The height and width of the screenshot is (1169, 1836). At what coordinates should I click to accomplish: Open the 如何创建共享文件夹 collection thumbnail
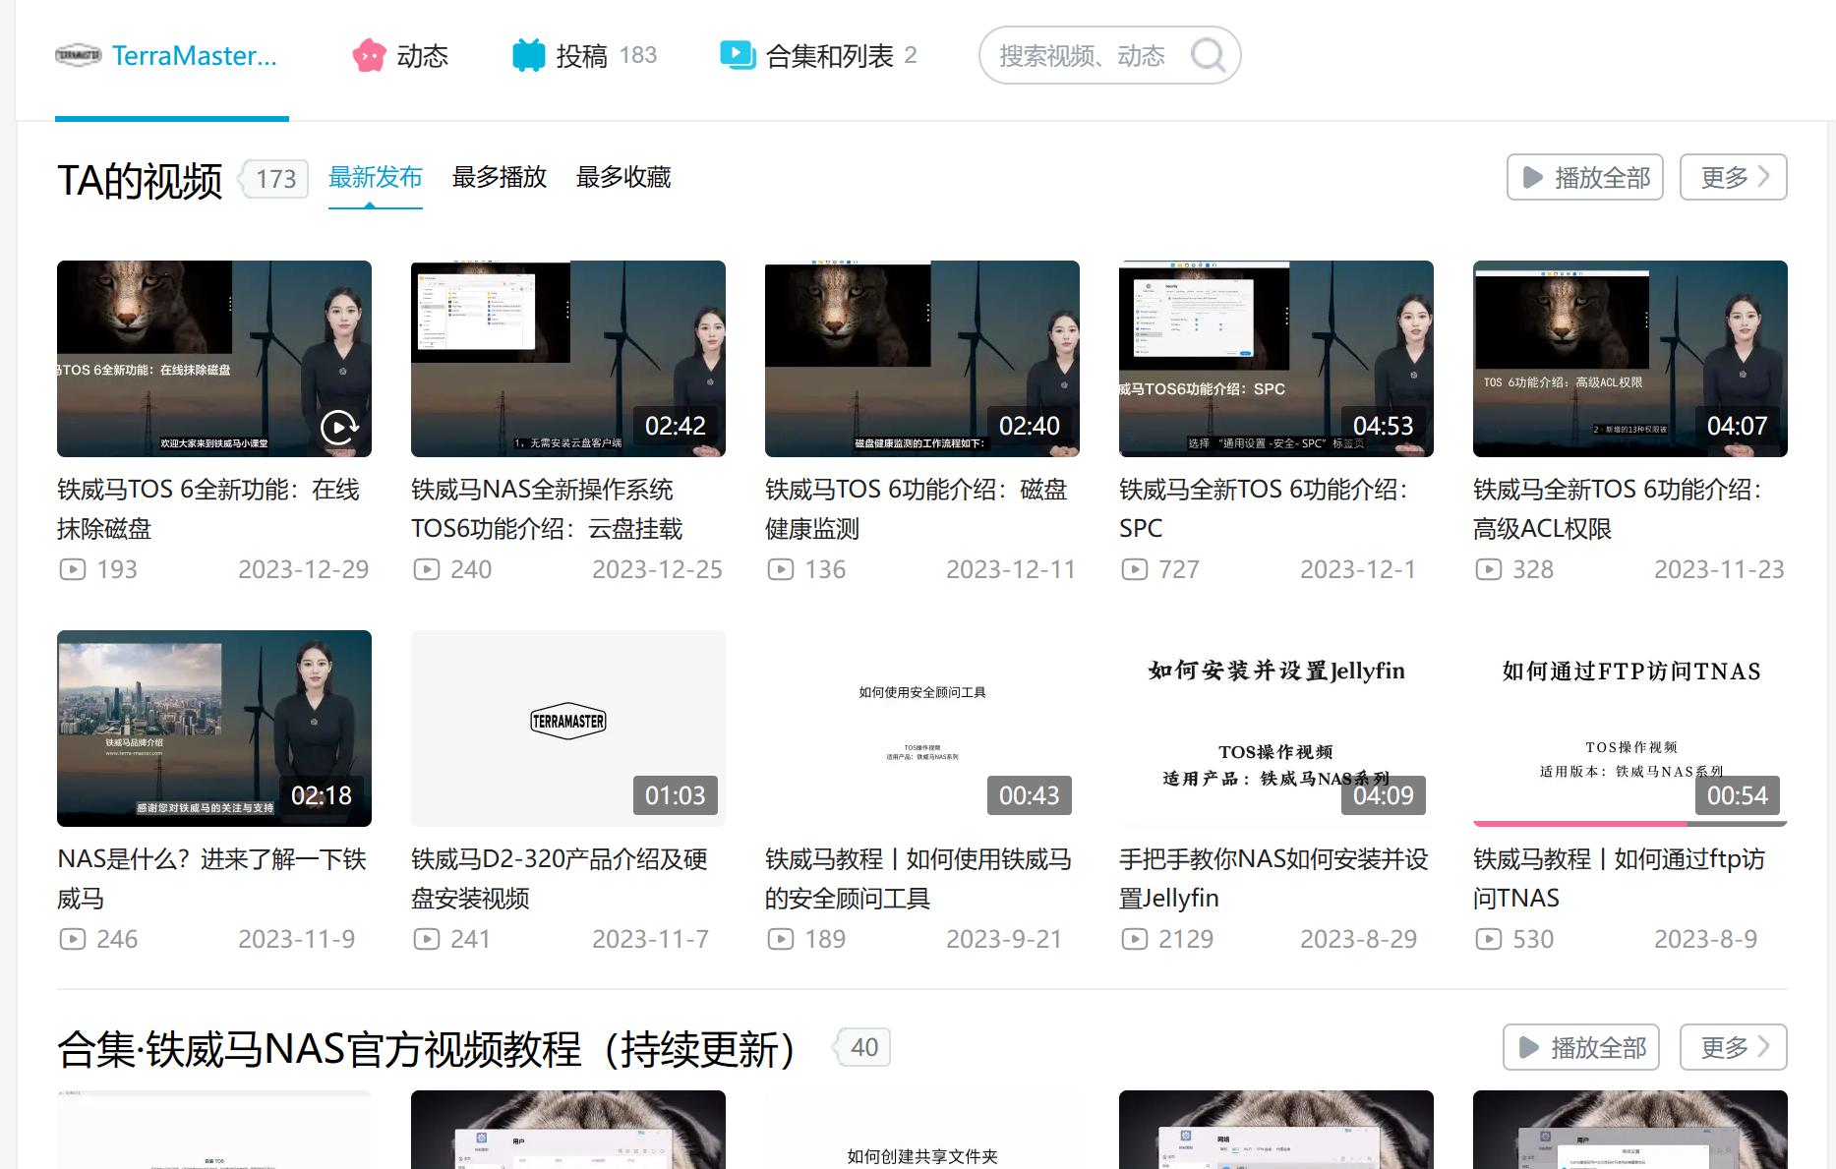922,1130
